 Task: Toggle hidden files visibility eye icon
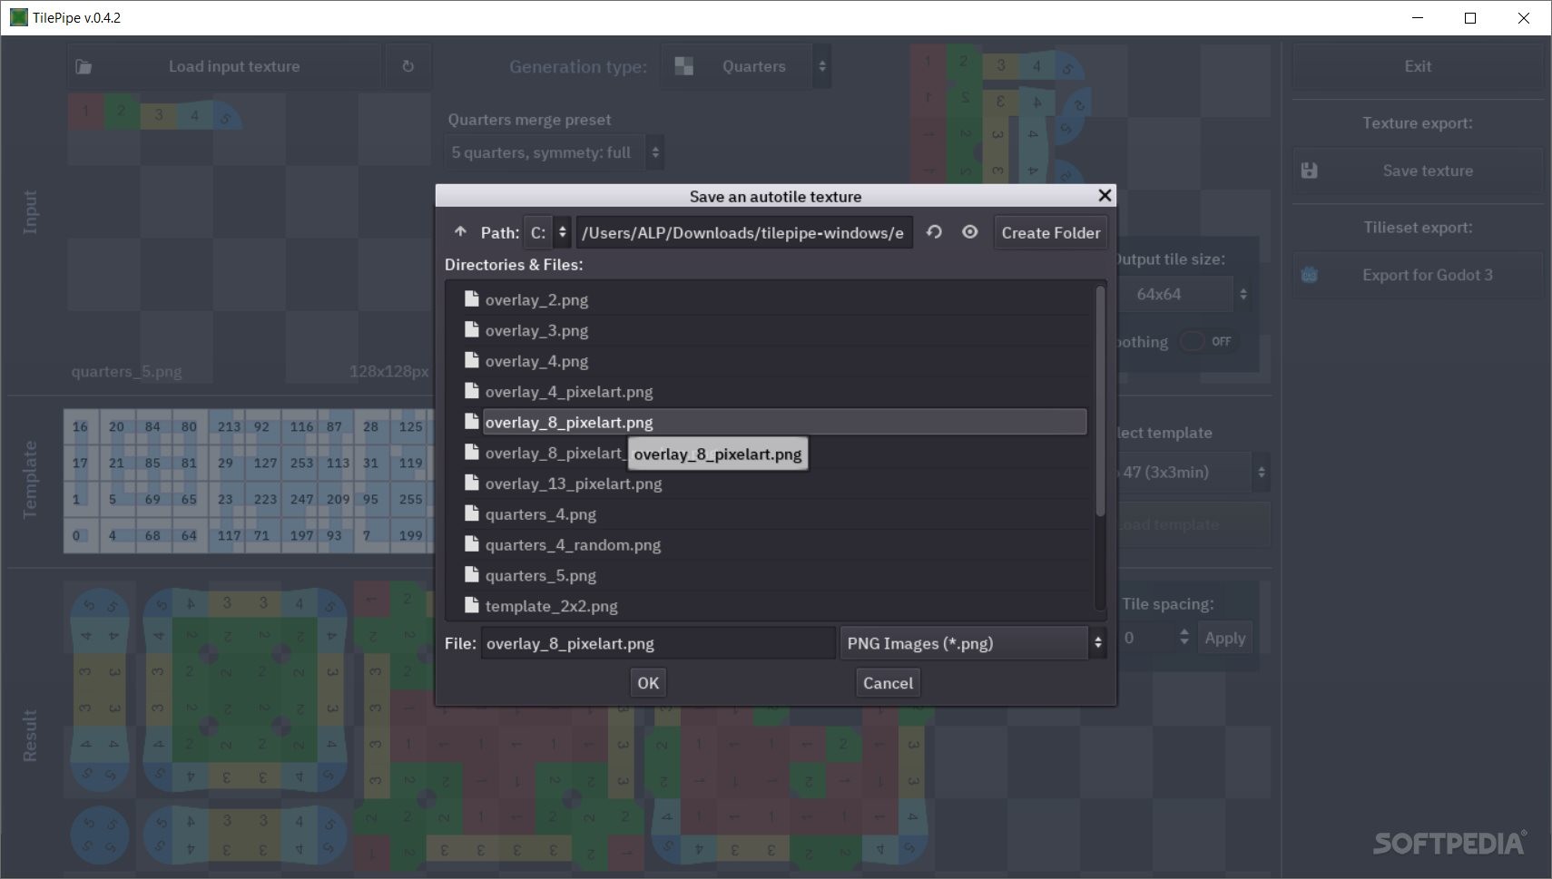pos(969,232)
